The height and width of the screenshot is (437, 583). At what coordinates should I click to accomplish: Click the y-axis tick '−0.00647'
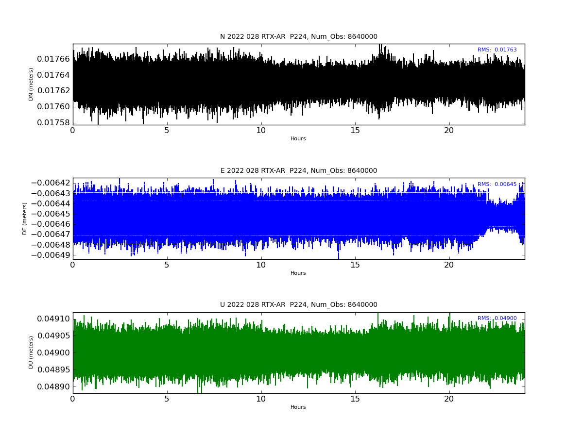(51, 235)
